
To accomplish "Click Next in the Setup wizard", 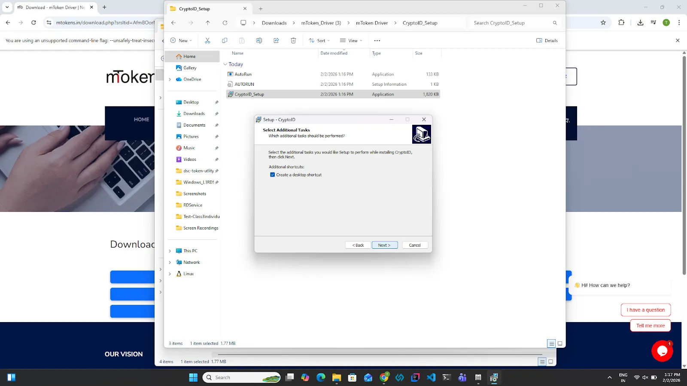I will 384,245.
